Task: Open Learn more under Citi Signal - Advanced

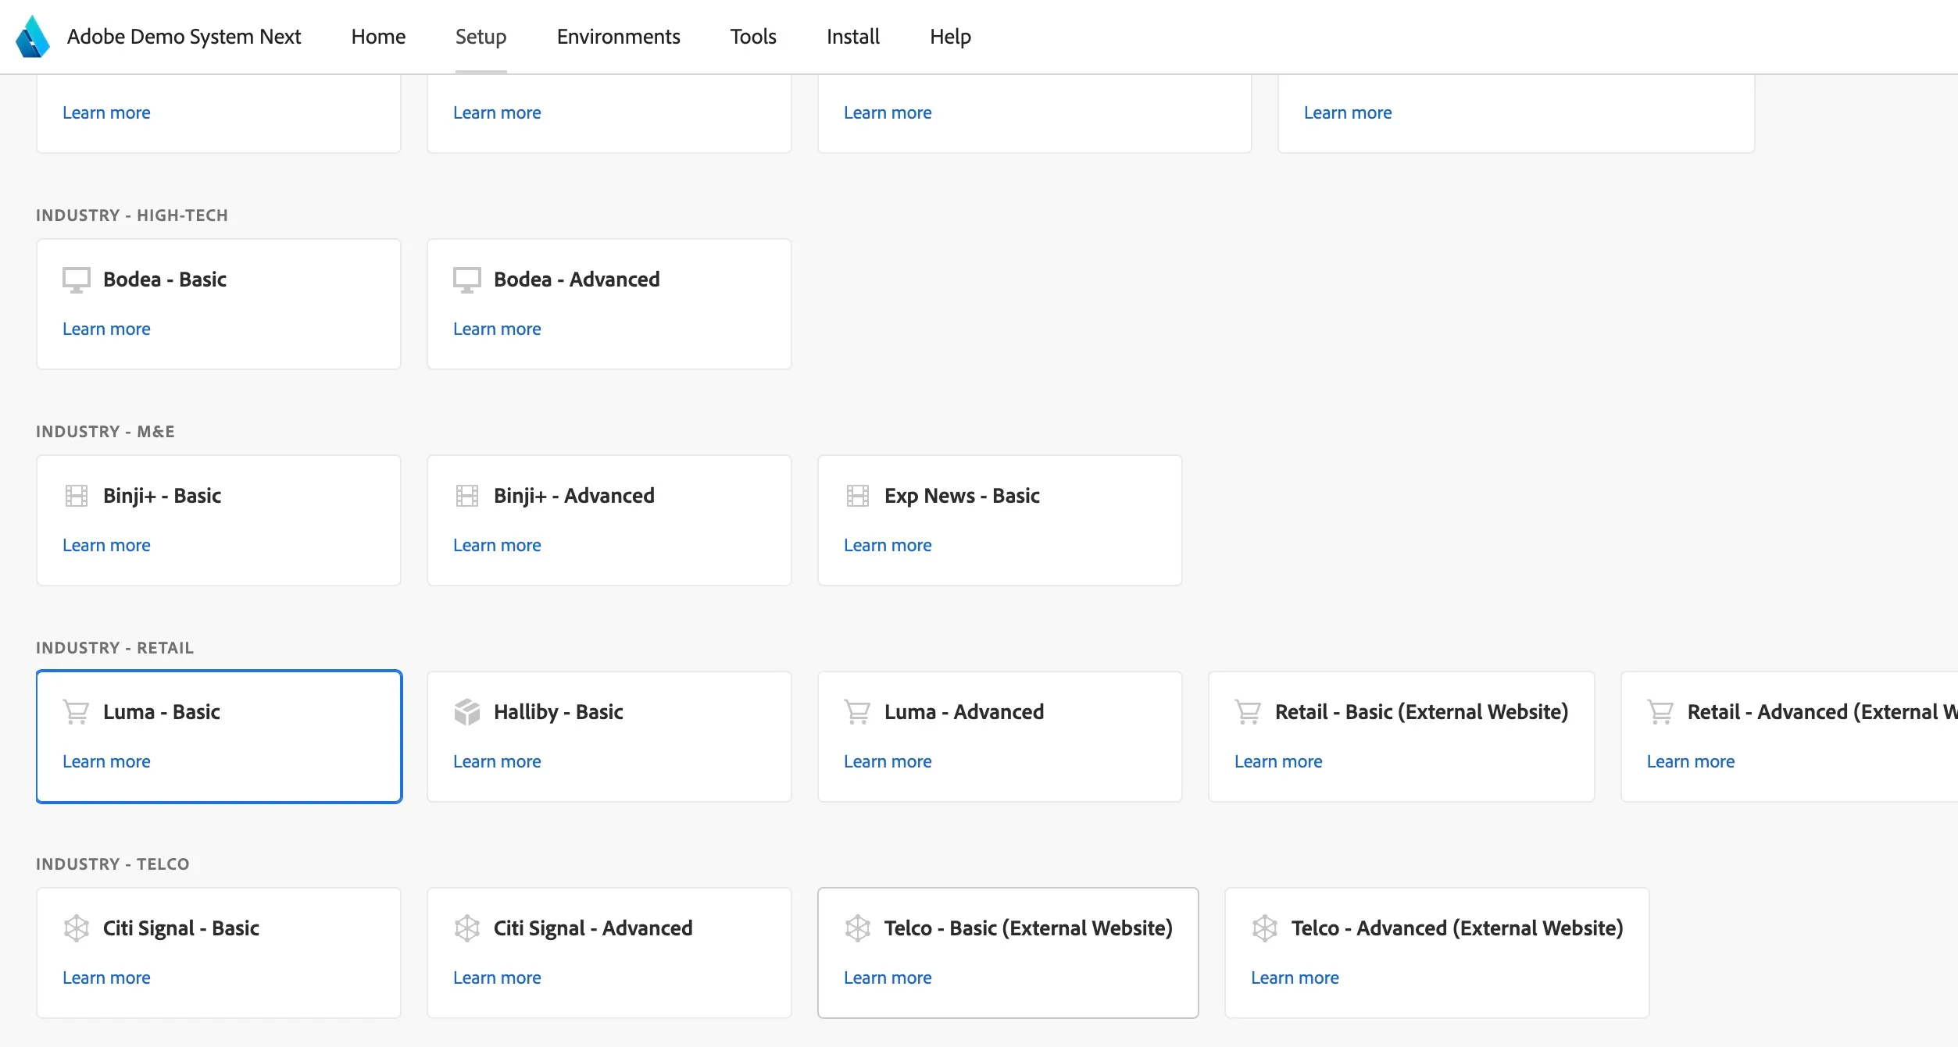Action: pyautogui.click(x=497, y=978)
